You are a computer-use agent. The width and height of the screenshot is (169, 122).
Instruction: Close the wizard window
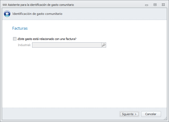coord(163,4)
